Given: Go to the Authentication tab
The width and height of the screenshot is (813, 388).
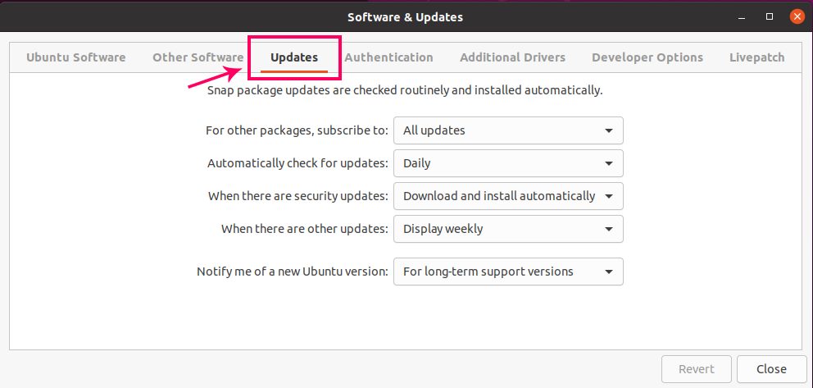Looking at the screenshot, I should click(x=388, y=57).
